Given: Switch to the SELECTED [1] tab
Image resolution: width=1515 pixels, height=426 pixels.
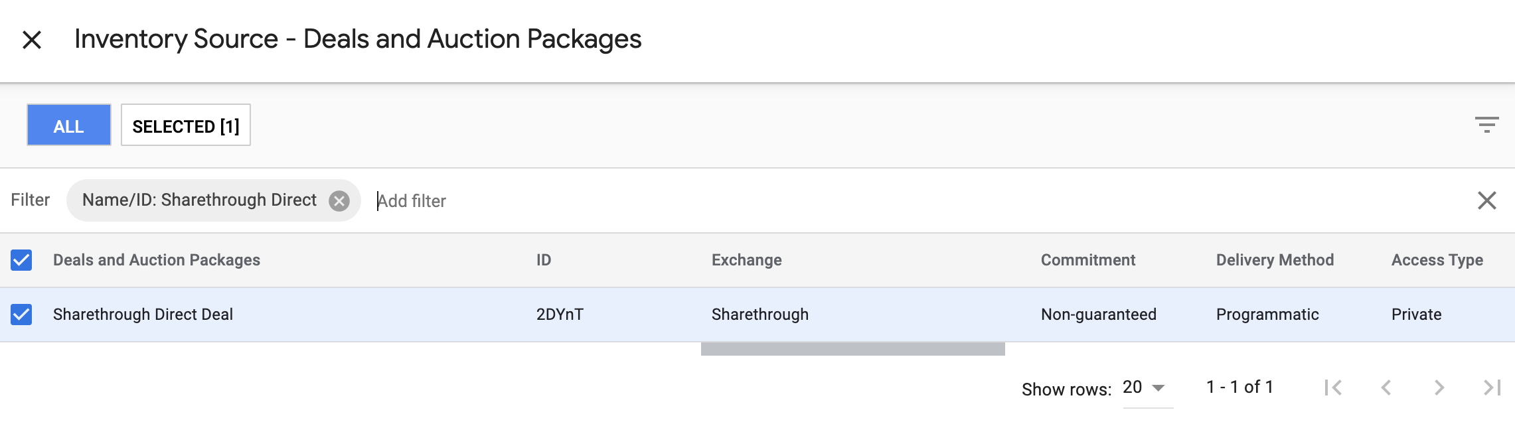Looking at the screenshot, I should point(186,125).
